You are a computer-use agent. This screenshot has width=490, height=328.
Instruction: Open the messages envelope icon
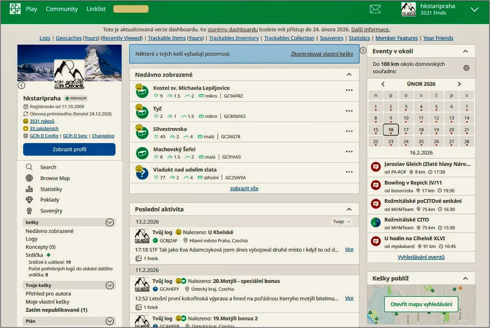375,9
